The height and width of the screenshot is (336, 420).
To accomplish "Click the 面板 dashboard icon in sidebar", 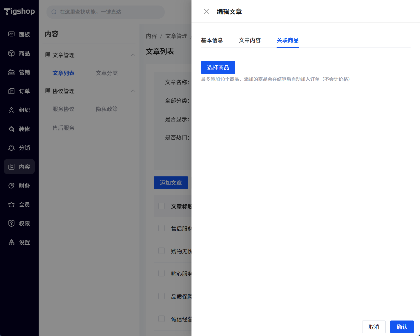I will pyautogui.click(x=11, y=34).
